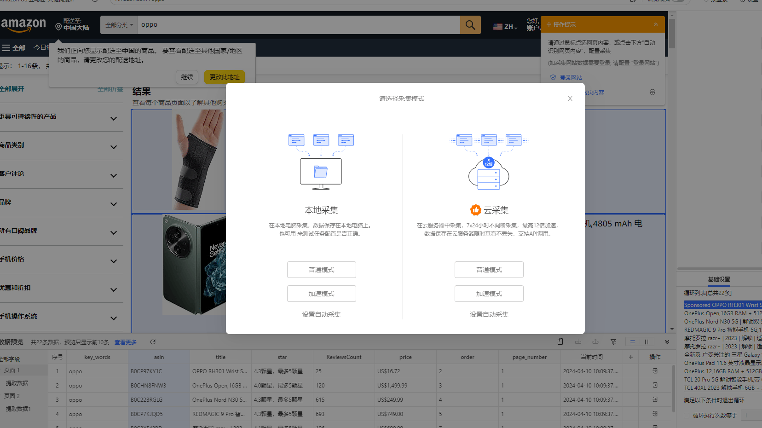Switch to horizontal list view
762x428 pixels.
point(633,342)
